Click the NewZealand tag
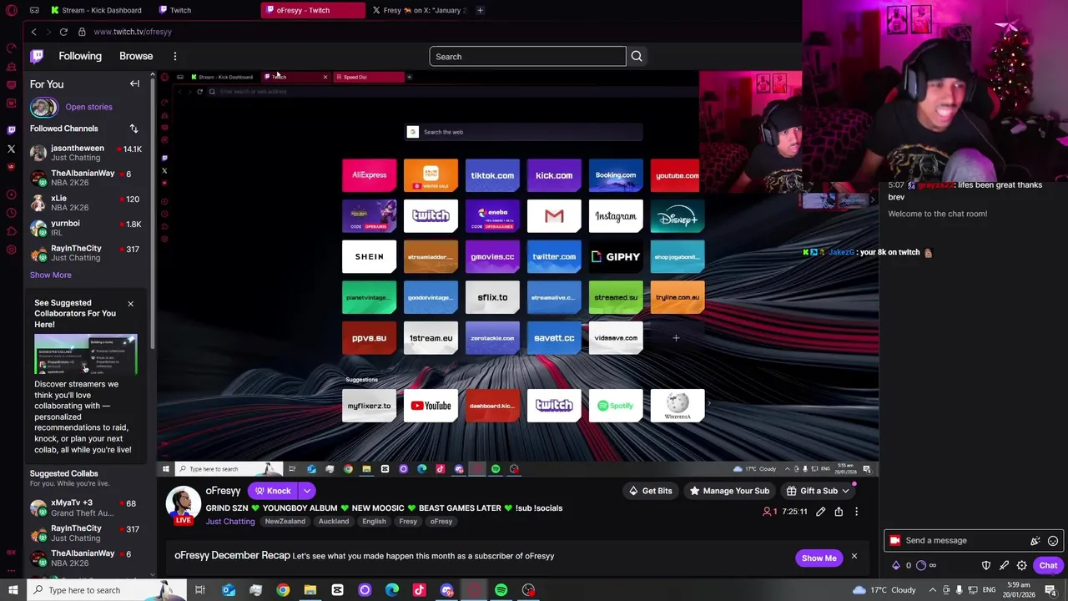The image size is (1068, 601). click(x=285, y=522)
